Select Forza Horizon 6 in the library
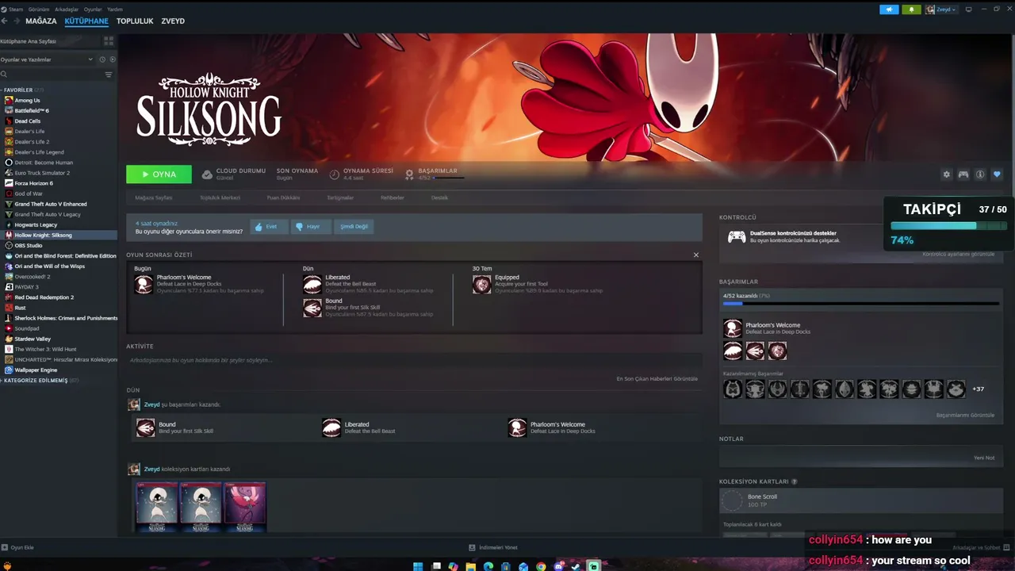Viewport: 1015px width, 571px height. (x=33, y=183)
